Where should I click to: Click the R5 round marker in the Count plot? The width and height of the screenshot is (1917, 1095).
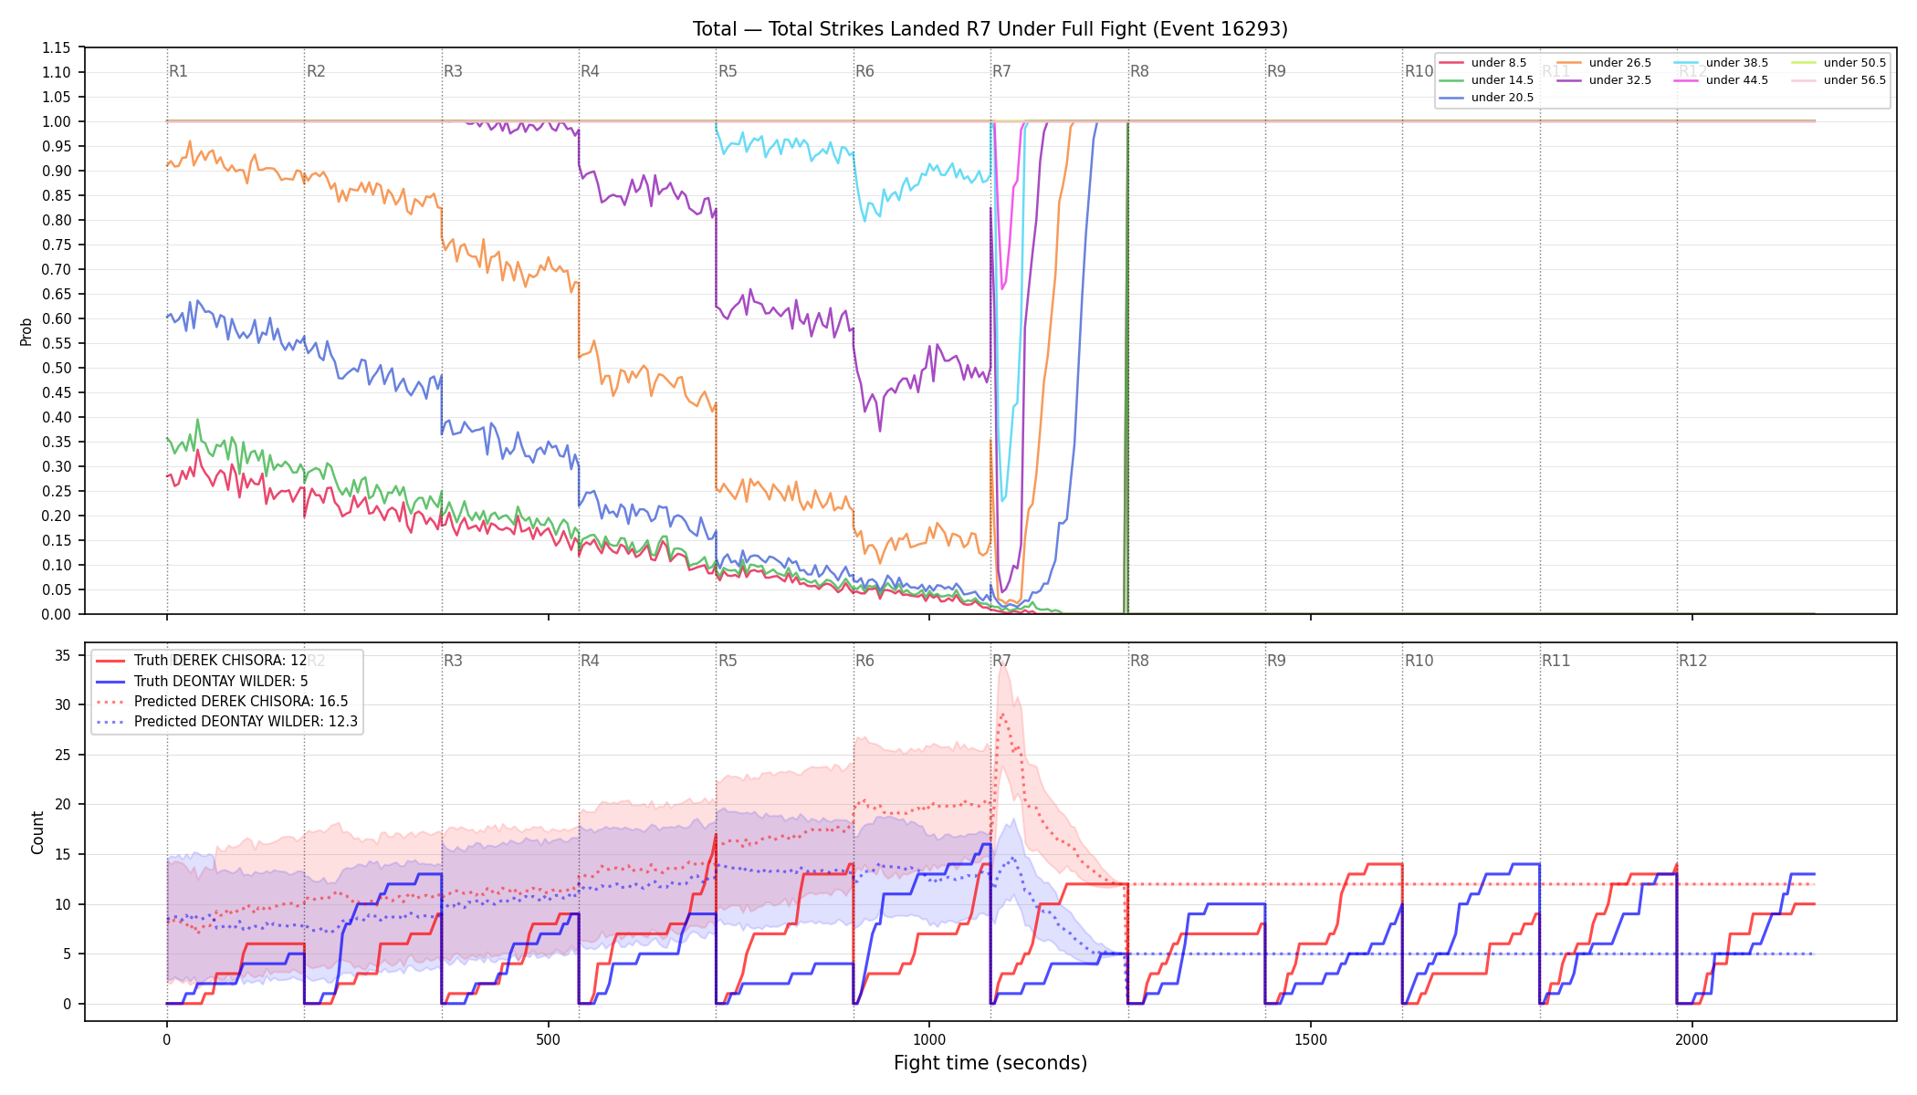[728, 661]
